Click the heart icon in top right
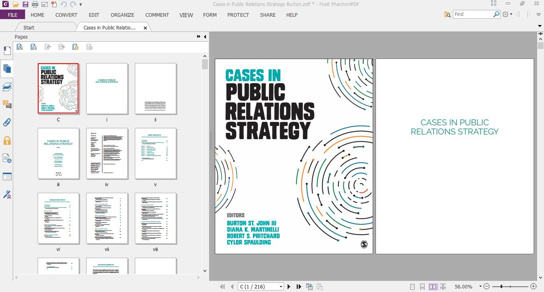 (x=539, y=14)
